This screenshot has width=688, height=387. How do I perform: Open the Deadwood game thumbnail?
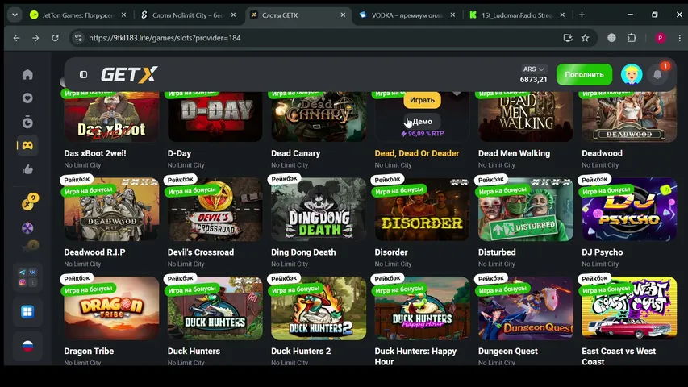pos(629,117)
